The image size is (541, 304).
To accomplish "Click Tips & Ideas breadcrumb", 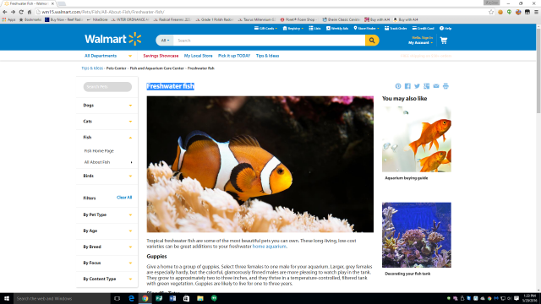I will tap(92, 68).
